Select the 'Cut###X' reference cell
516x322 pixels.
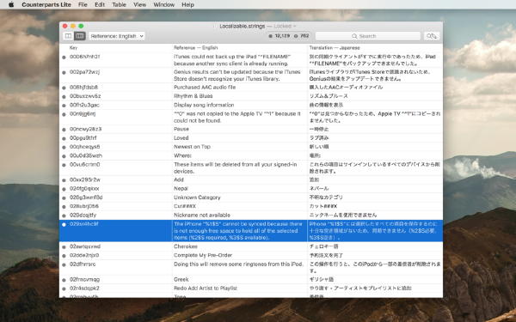point(240,206)
